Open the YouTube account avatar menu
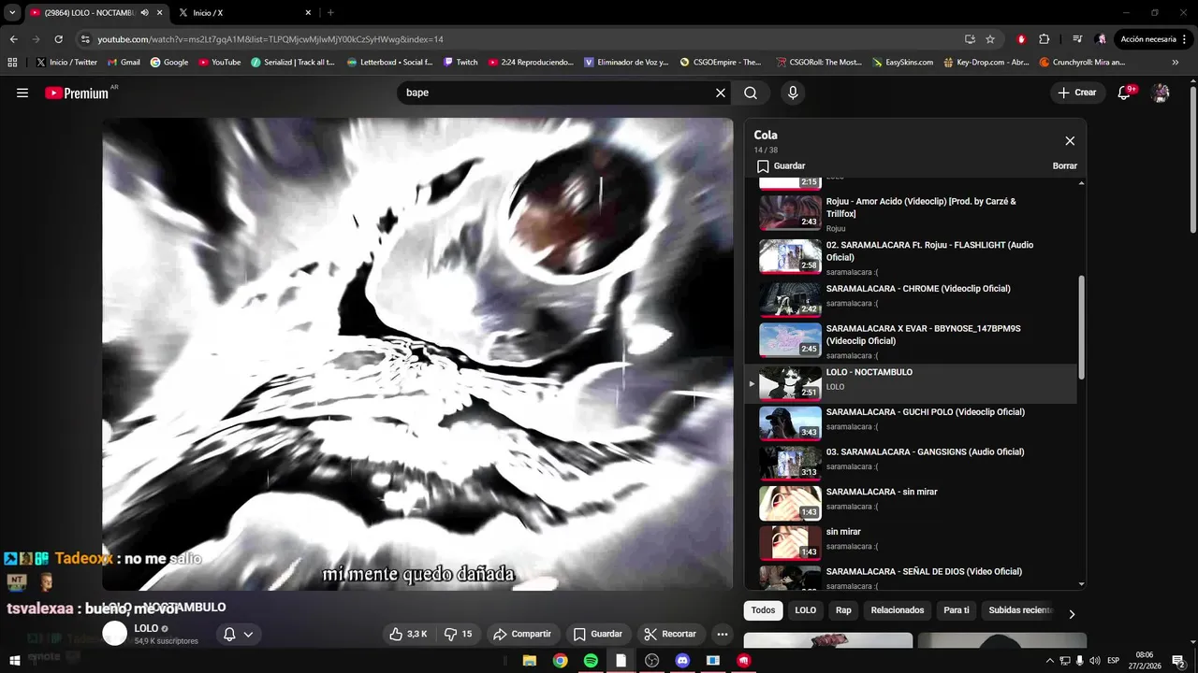The image size is (1198, 673). [1161, 93]
